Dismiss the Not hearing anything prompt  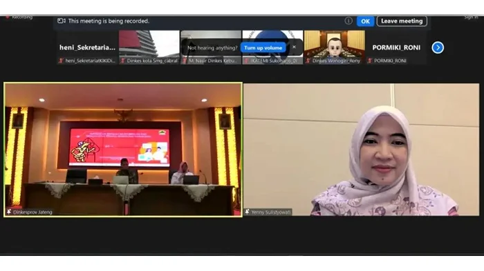point(294,47)
